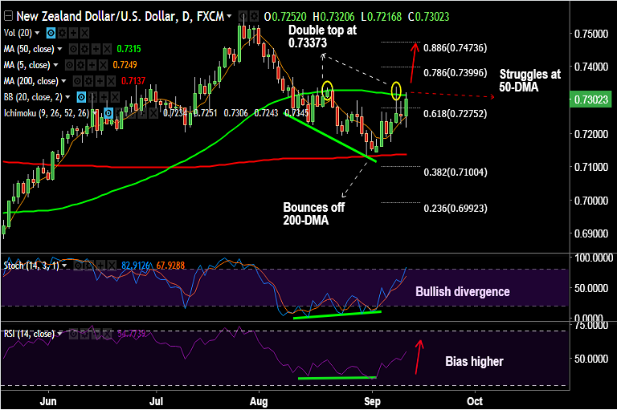Click the MA (50, close) indicator label
The image size is (617, 410).
(x=29, y=49)
